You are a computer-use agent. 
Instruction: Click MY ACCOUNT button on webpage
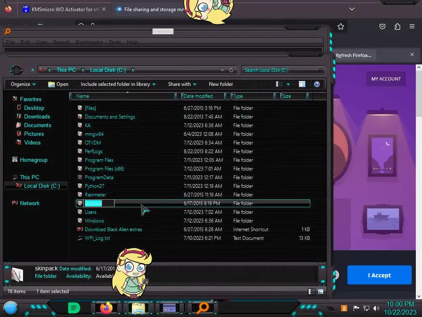click(386, 79)
